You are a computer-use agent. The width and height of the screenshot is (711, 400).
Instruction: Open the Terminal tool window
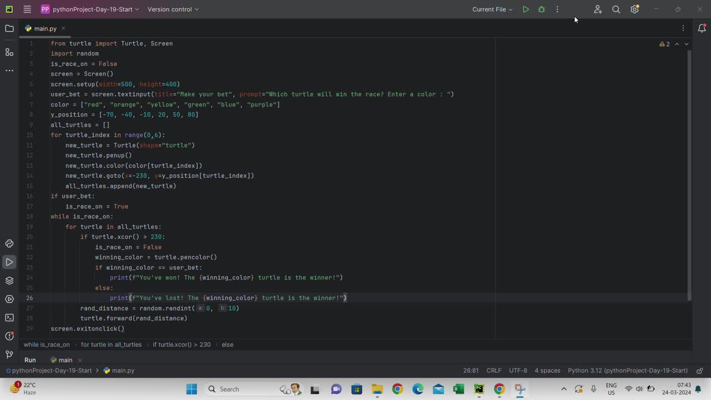click(x=9, y=318)
